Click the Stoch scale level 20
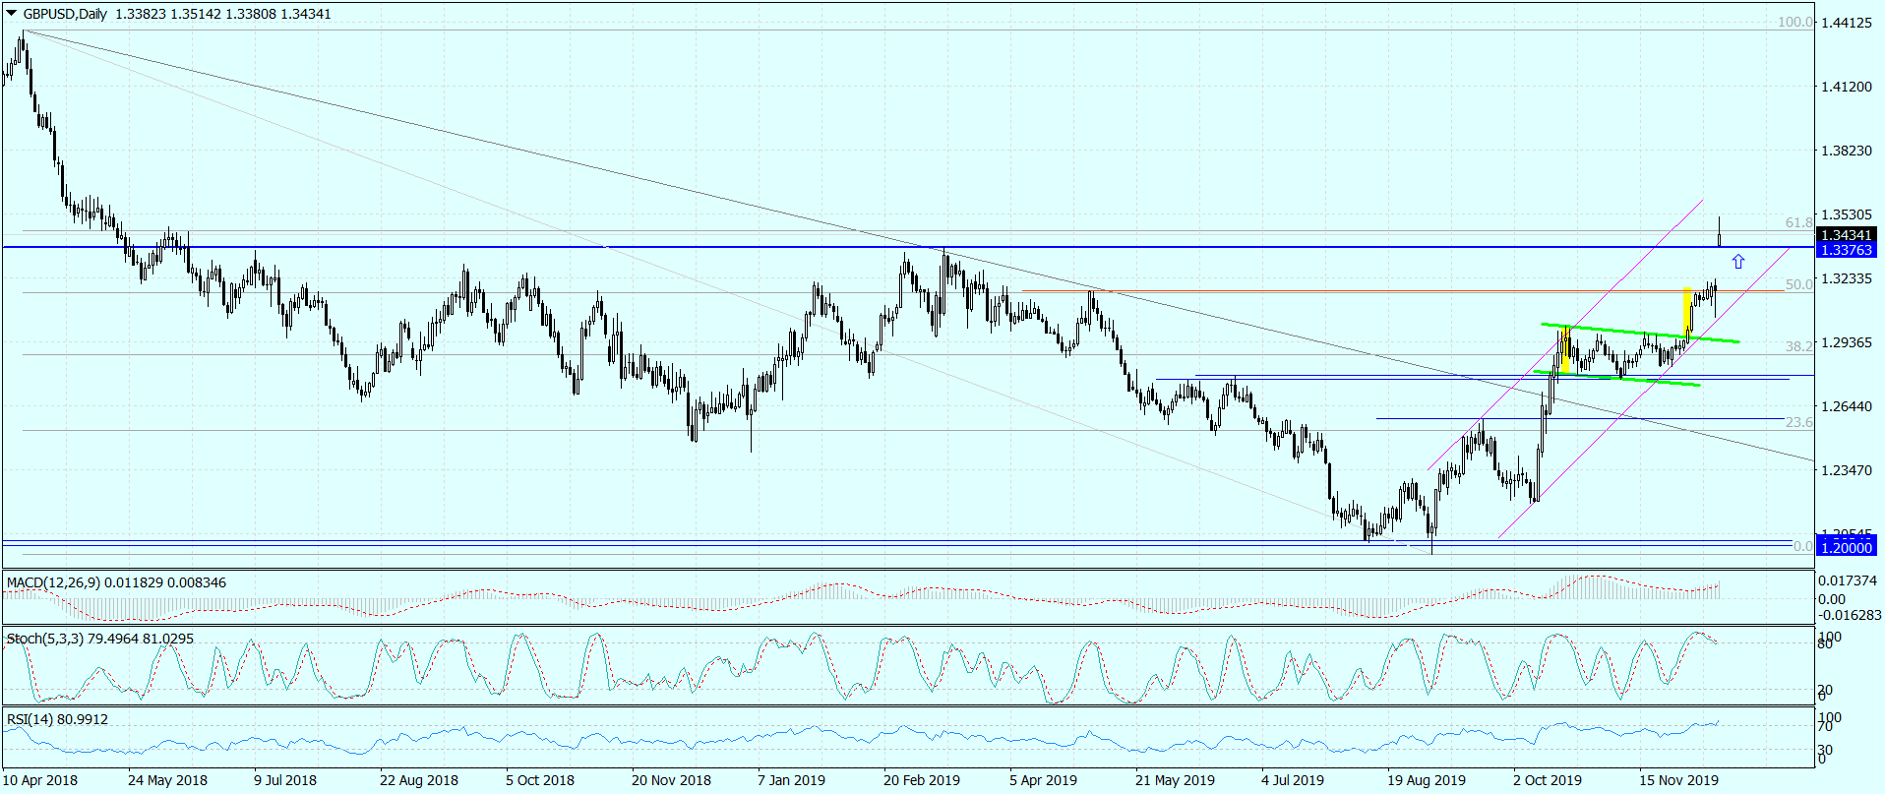The width and height of the screenshot is (1885, 794). pos(1826,690)
